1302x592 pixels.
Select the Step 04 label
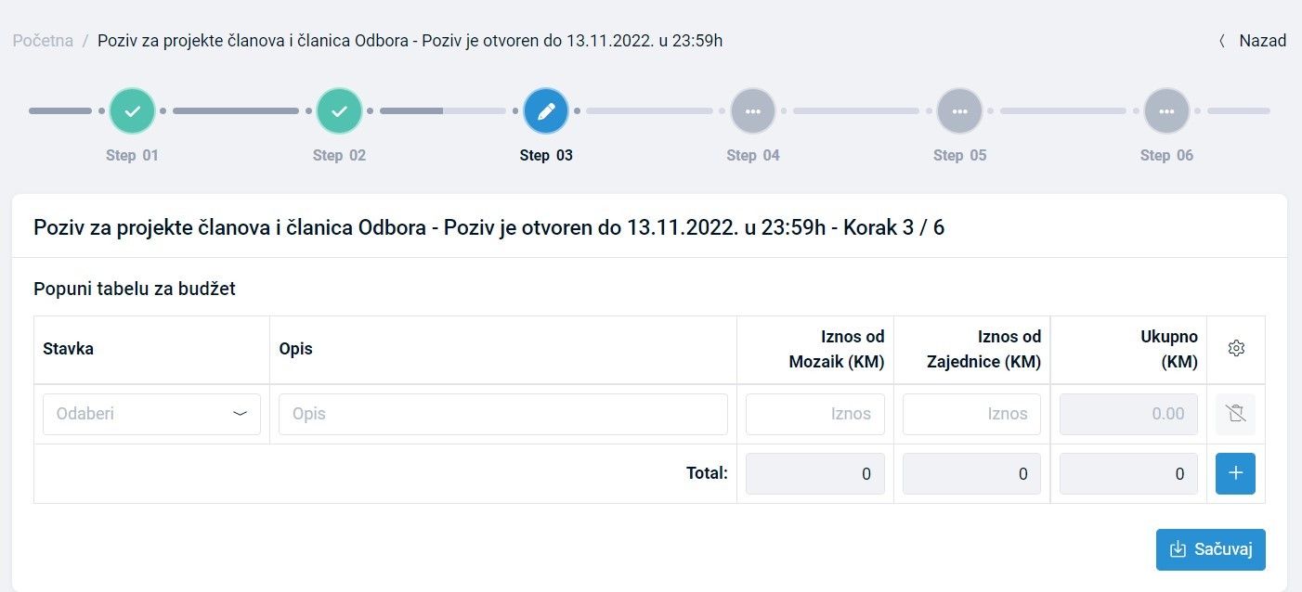[753, 155]
